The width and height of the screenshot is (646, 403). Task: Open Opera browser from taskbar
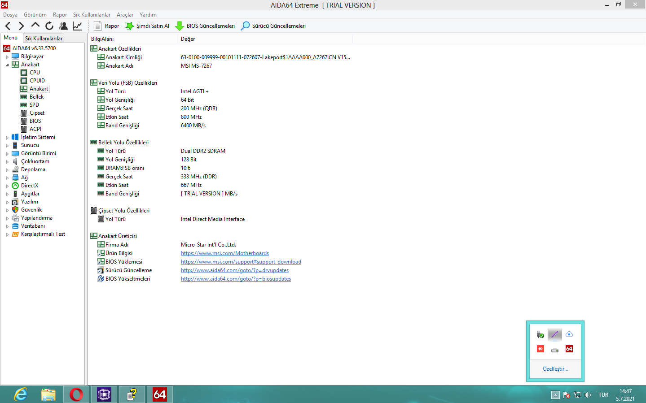coord(76,394)
